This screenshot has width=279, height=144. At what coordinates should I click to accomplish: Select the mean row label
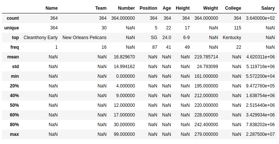13,57
